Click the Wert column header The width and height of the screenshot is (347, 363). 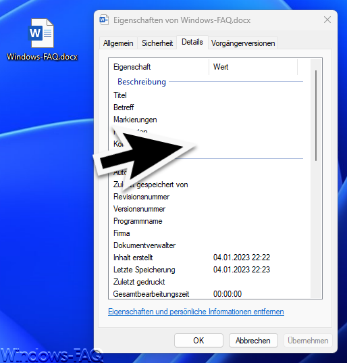pyautogui.click(x=253, y=67)
